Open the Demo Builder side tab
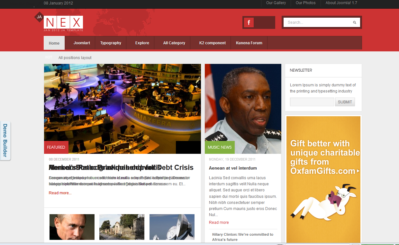 [5, 141]
